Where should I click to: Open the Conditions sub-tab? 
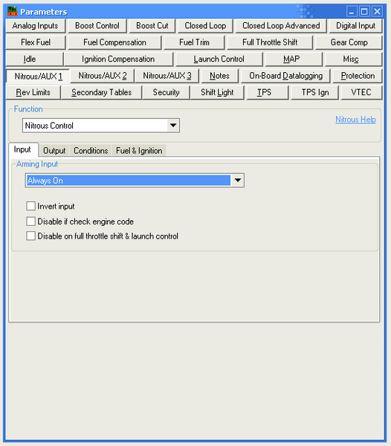pos(91,150)
